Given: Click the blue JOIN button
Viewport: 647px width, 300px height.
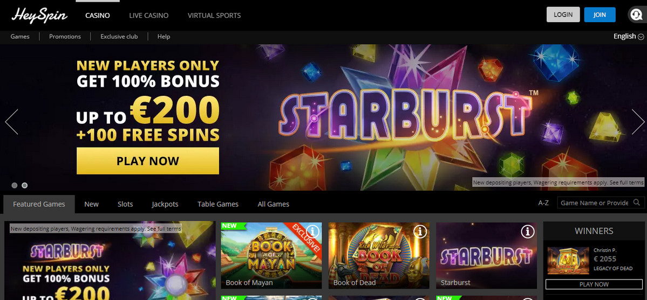Looking at the screenshot, I should point(600,15).
